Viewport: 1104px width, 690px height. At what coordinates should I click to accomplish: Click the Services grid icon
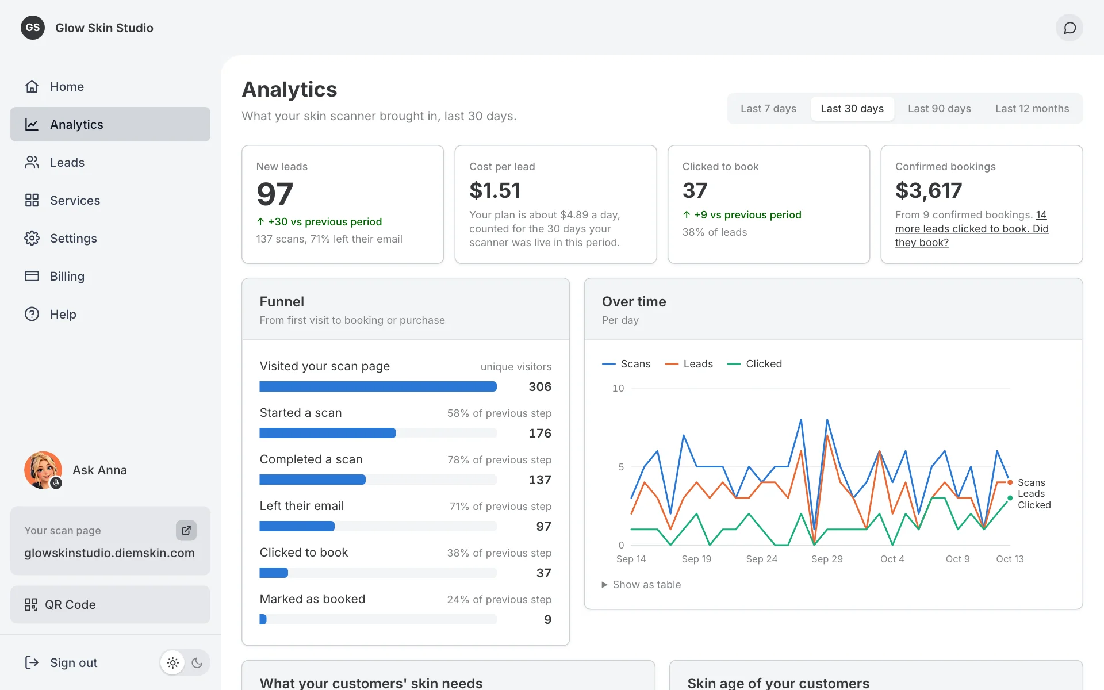tap(32, 200)
